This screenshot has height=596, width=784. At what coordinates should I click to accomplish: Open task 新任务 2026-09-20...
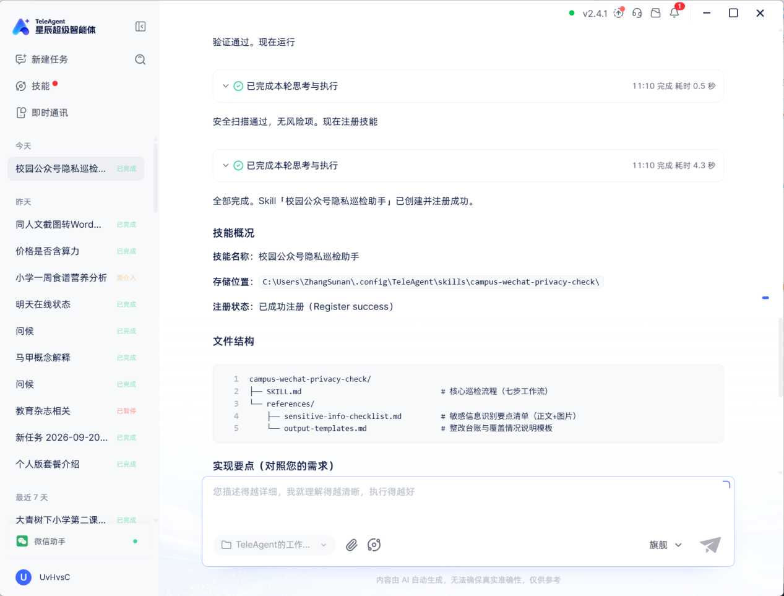click(75, 438)
